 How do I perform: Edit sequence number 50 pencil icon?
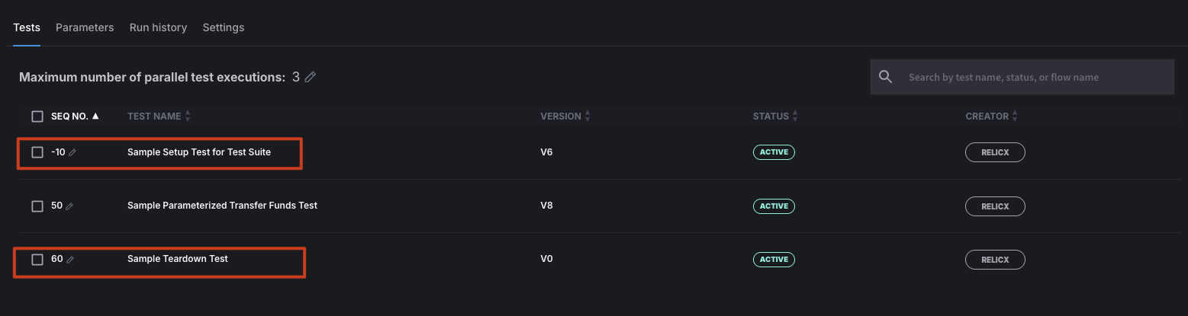[69, 206]
